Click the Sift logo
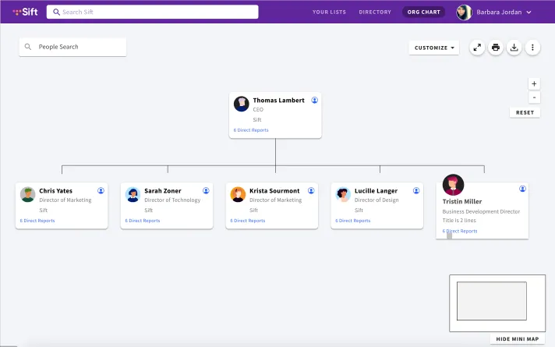This screenshot has height=347, width=555. tap(25, 12)
